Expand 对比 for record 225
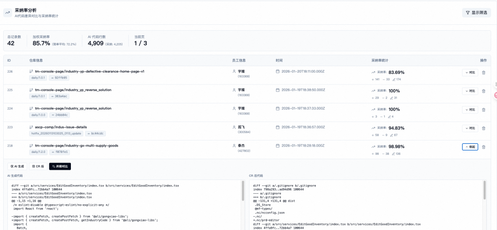 coord(470,91)
